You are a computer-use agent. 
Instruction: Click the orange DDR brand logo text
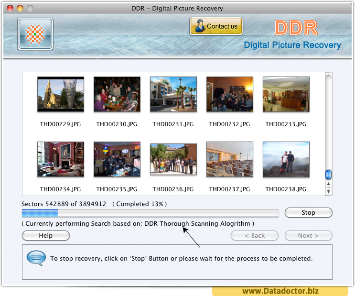tap(296, 28)
